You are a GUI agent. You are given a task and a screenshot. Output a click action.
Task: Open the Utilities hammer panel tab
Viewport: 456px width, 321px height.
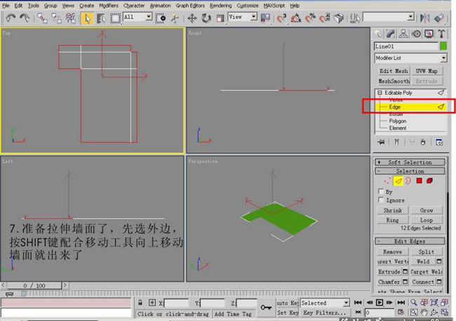pyautogui.click(x=441, y=34)
